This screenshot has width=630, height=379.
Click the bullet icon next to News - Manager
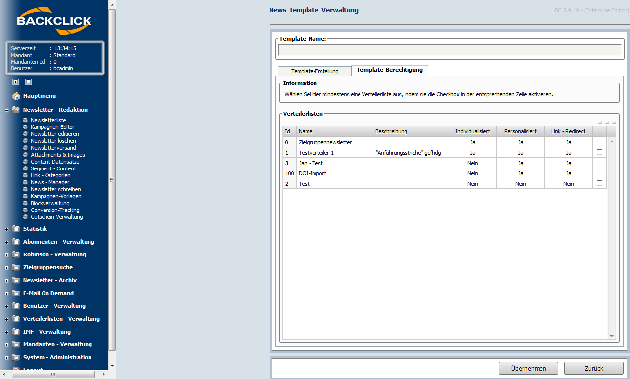(x=25, y=182)
